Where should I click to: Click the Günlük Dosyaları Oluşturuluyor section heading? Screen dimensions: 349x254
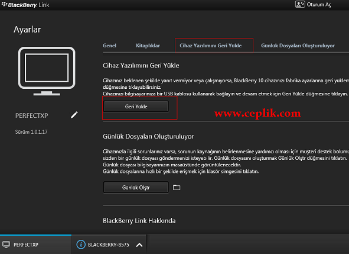pos(148,136)
